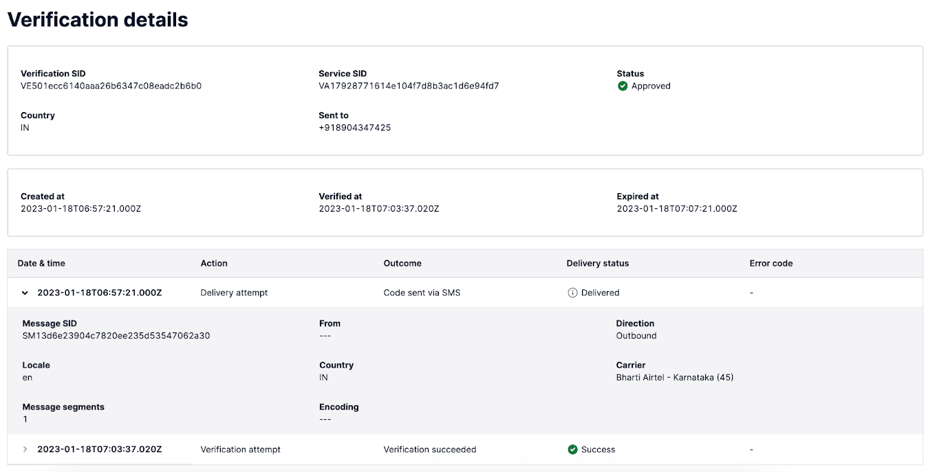Click the Delivery status column header

click(x=597, y=263)
